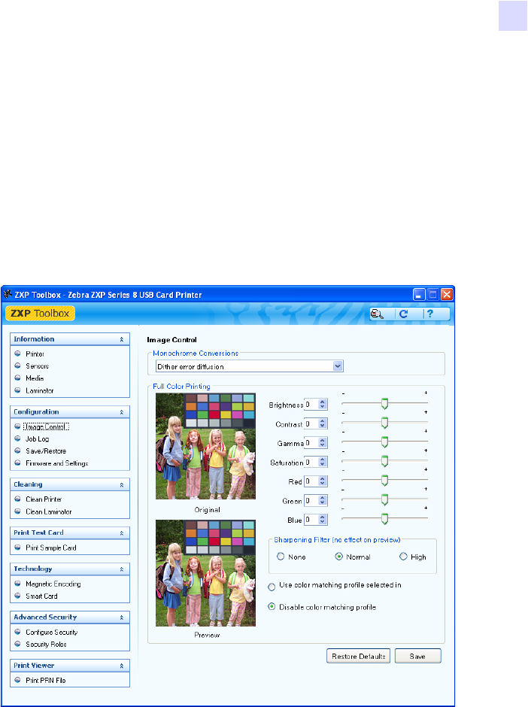Click the Preview image thumbnail

click(205, 573)
